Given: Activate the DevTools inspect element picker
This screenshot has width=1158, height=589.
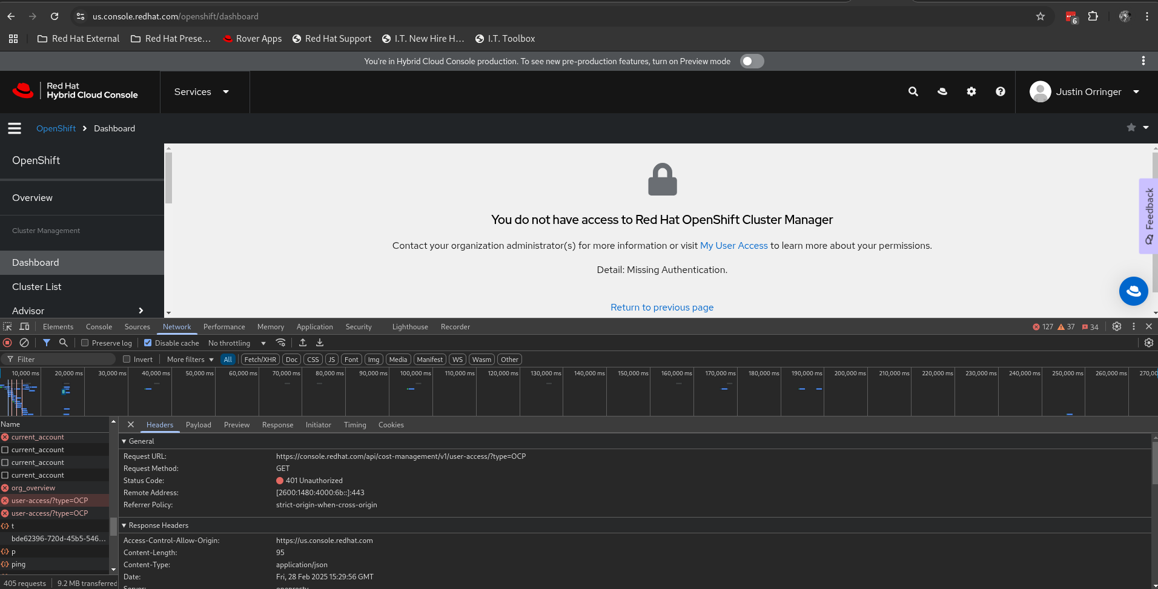Looking at the screenshot, I should 7,326.
